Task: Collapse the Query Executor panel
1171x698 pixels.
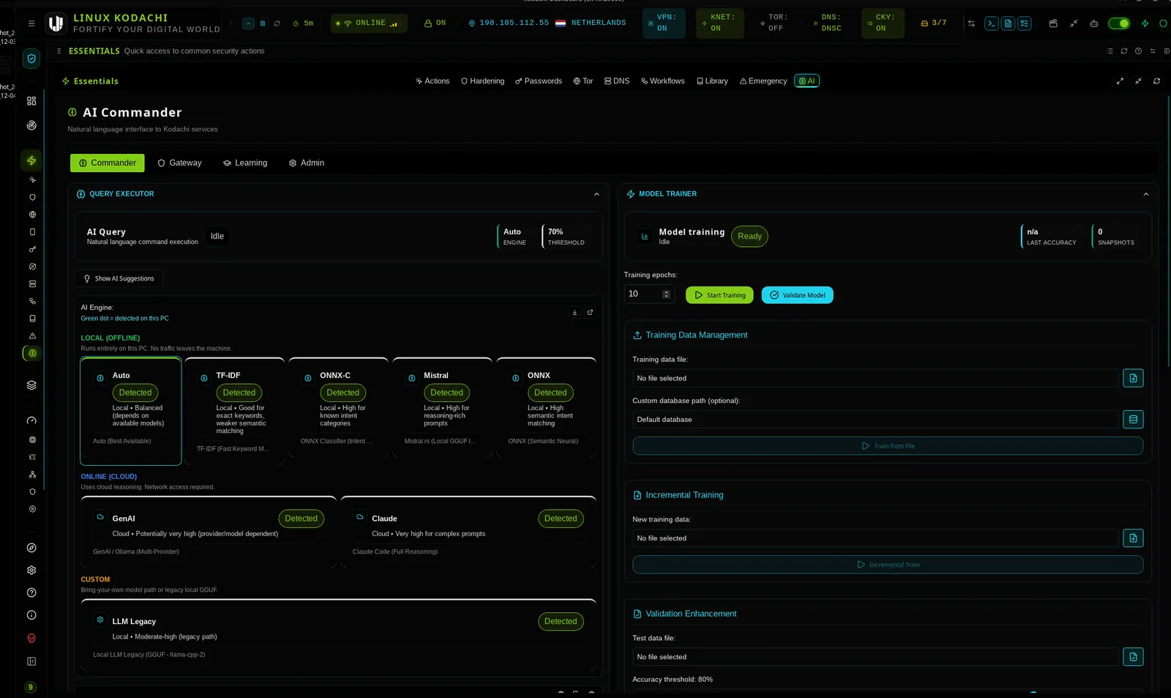Action: (596, 195)
